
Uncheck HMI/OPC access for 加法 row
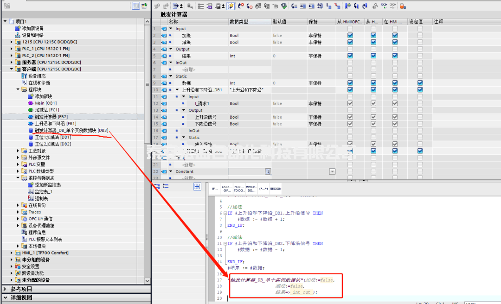coord(350,36)
